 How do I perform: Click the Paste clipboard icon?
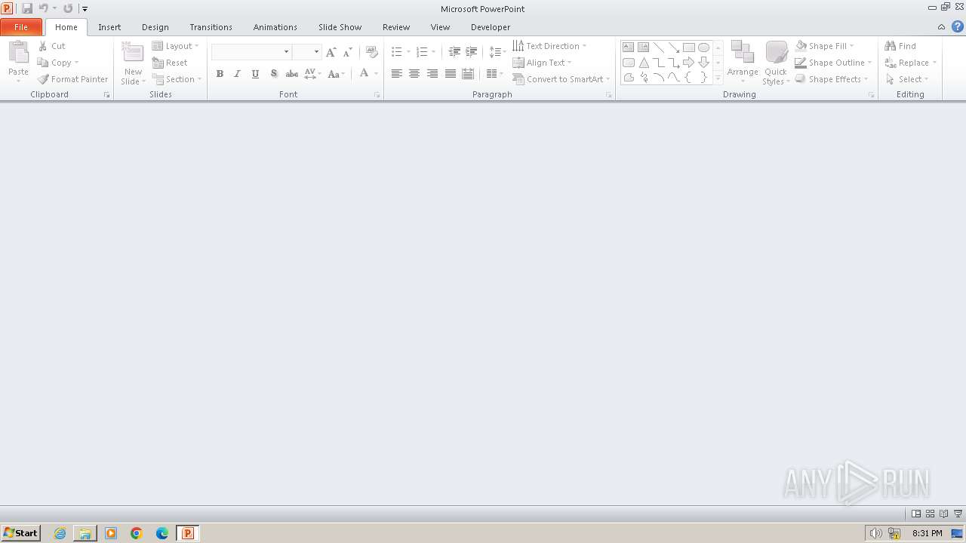pos(18,54)
